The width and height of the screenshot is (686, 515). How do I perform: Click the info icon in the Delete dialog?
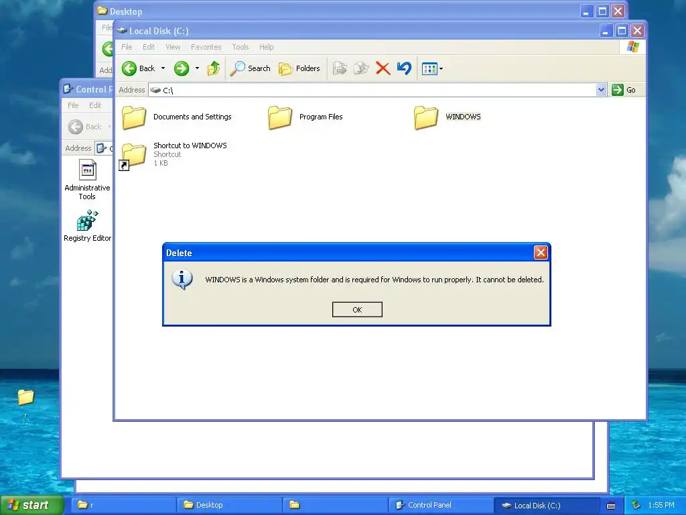pos(182,280)
